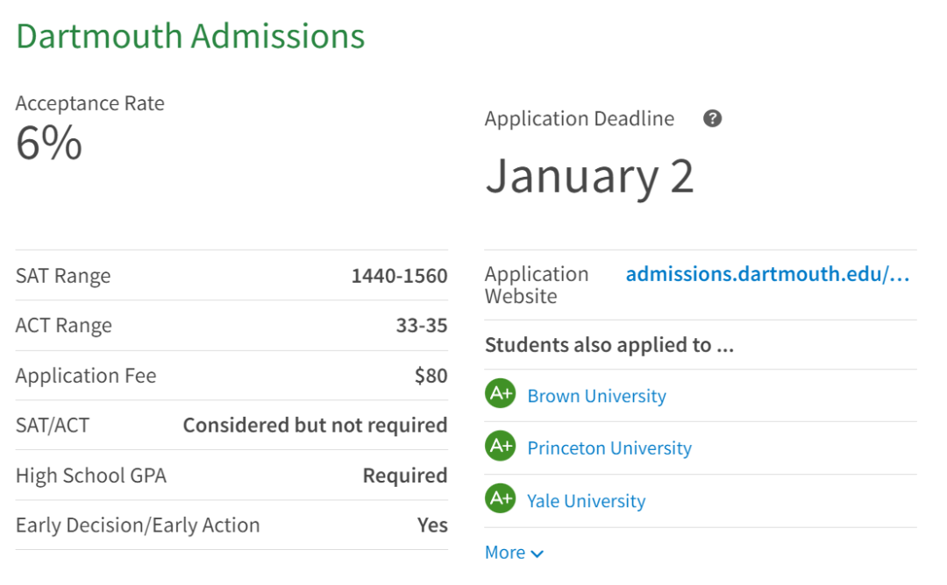Go to the Yale University link
947x585 pixels.
coord(586,501)
